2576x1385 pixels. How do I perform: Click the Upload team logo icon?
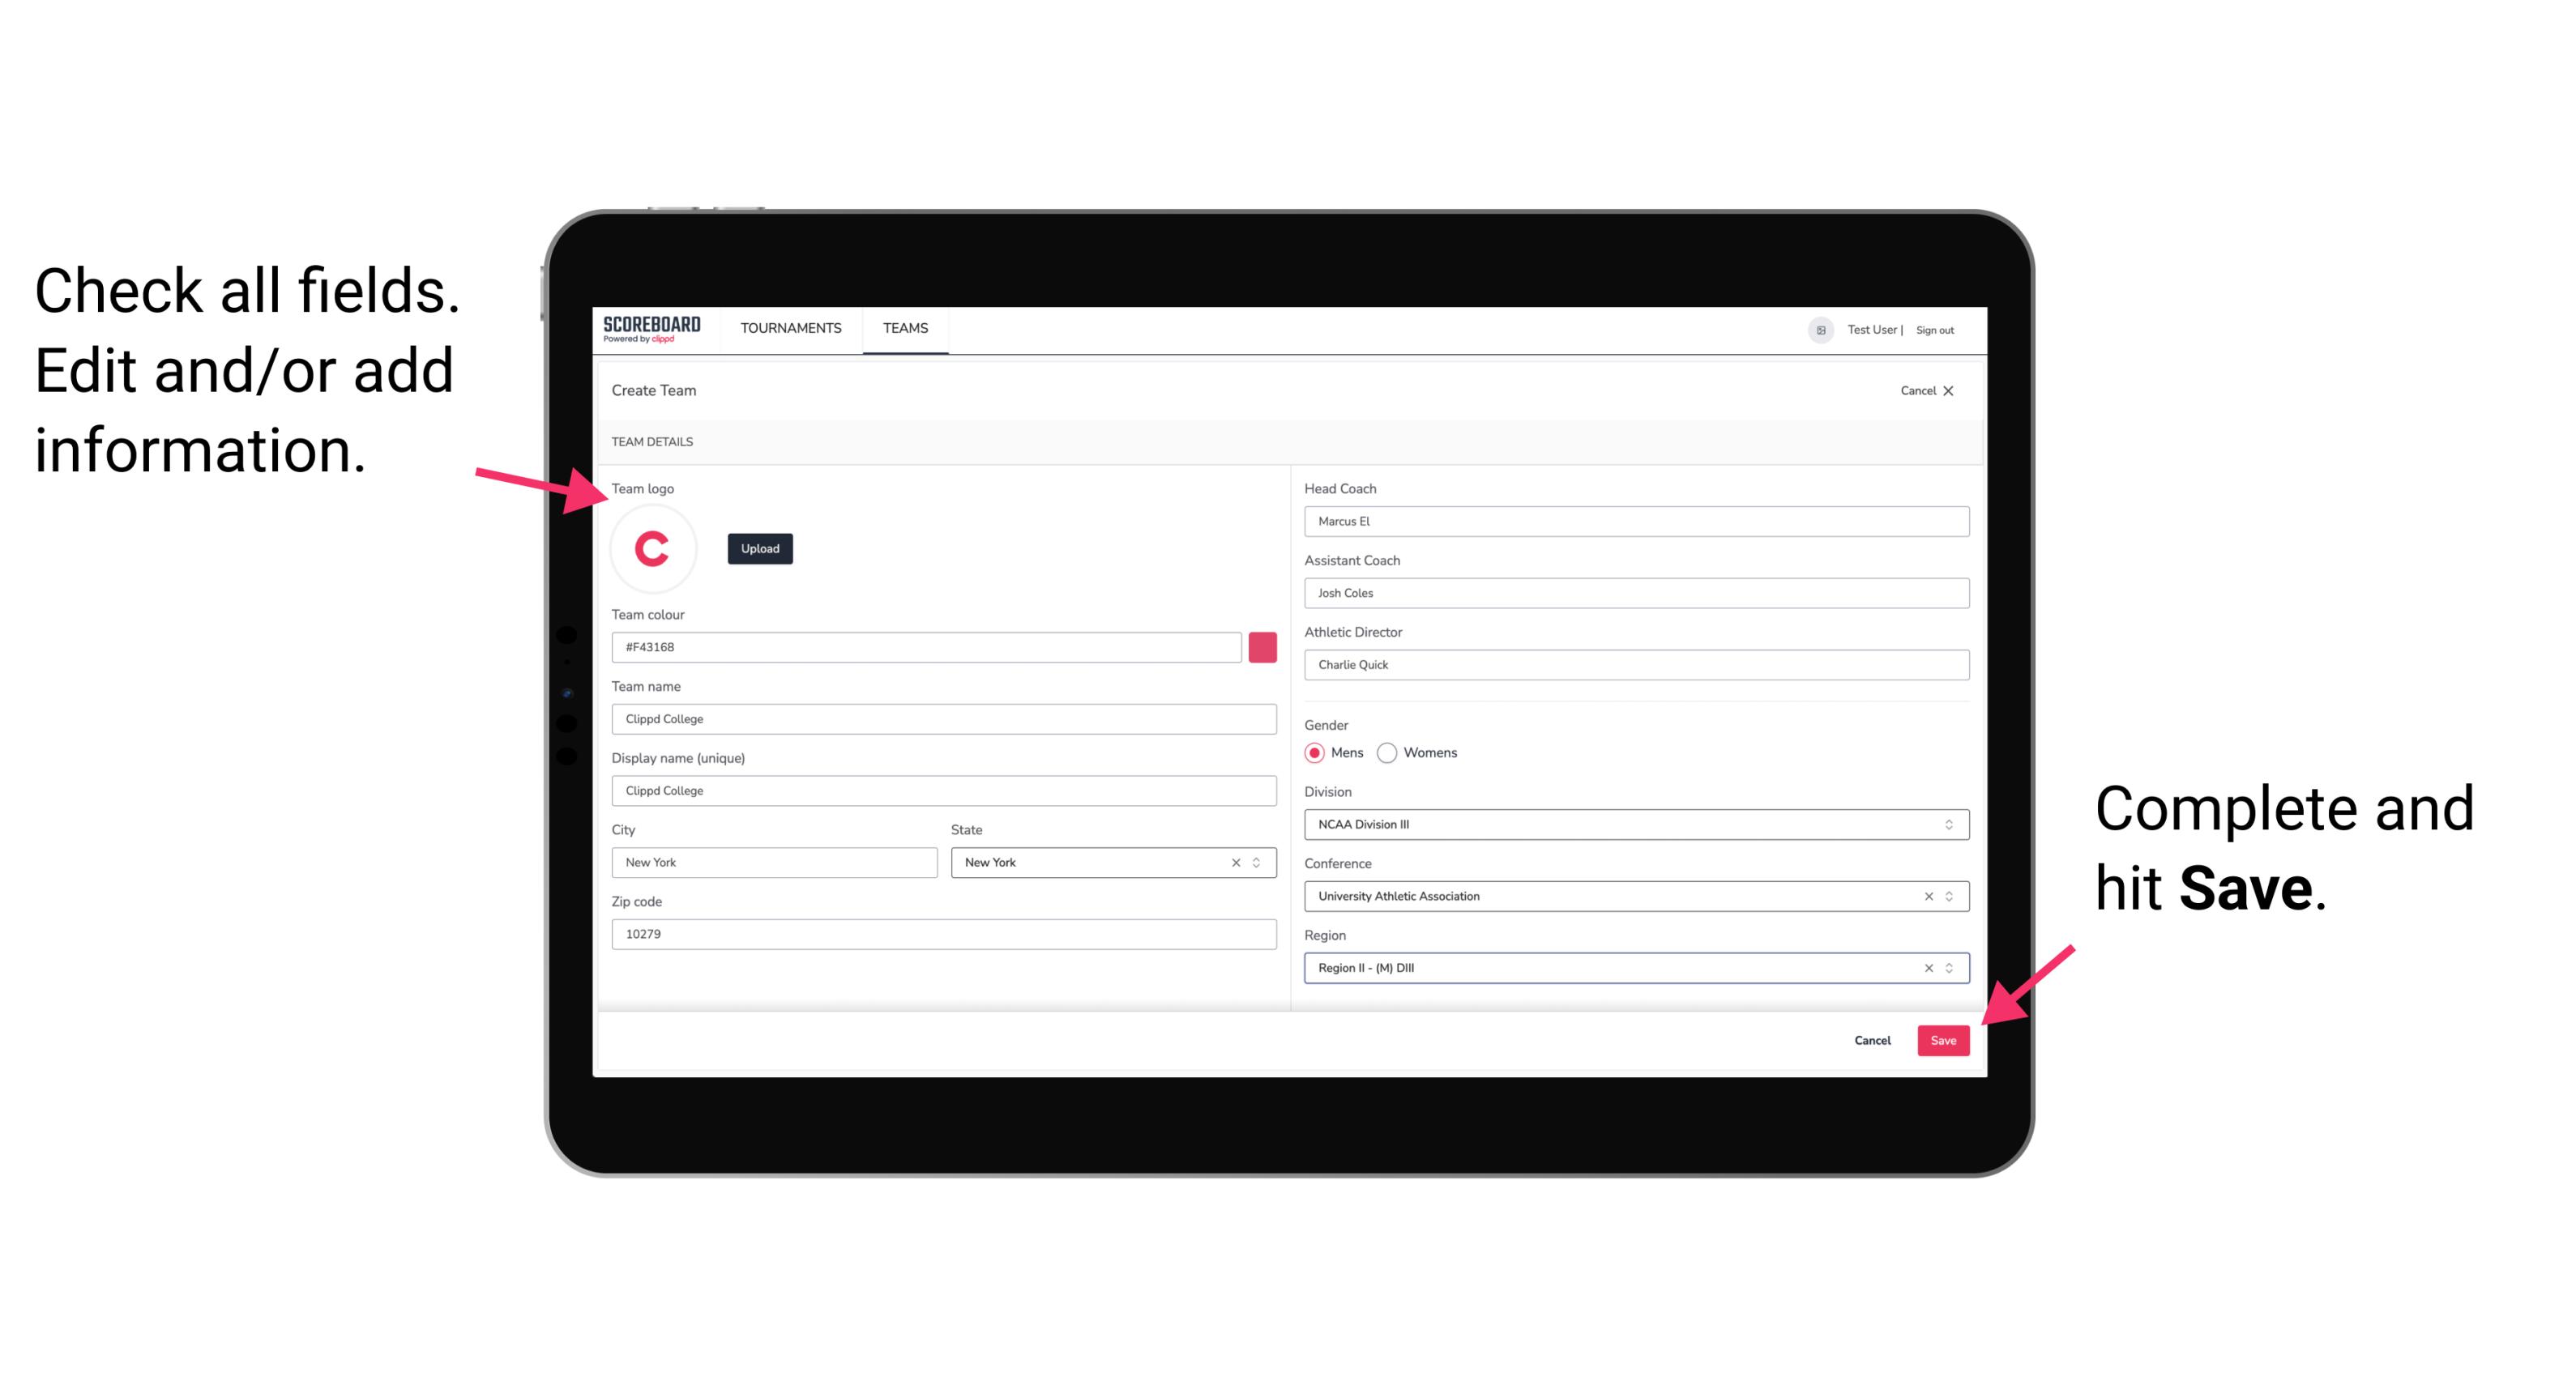coord(759,548)
